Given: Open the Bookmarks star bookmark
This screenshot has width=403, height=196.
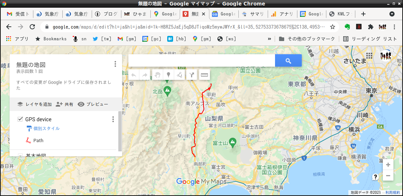Looking at the screenshot, I should click(51, 39).
